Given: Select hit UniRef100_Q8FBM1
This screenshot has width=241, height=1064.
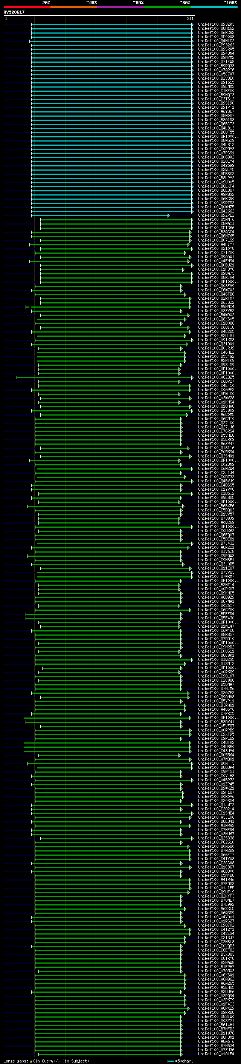Looking at the screenshot, I should coord(216,1037).
